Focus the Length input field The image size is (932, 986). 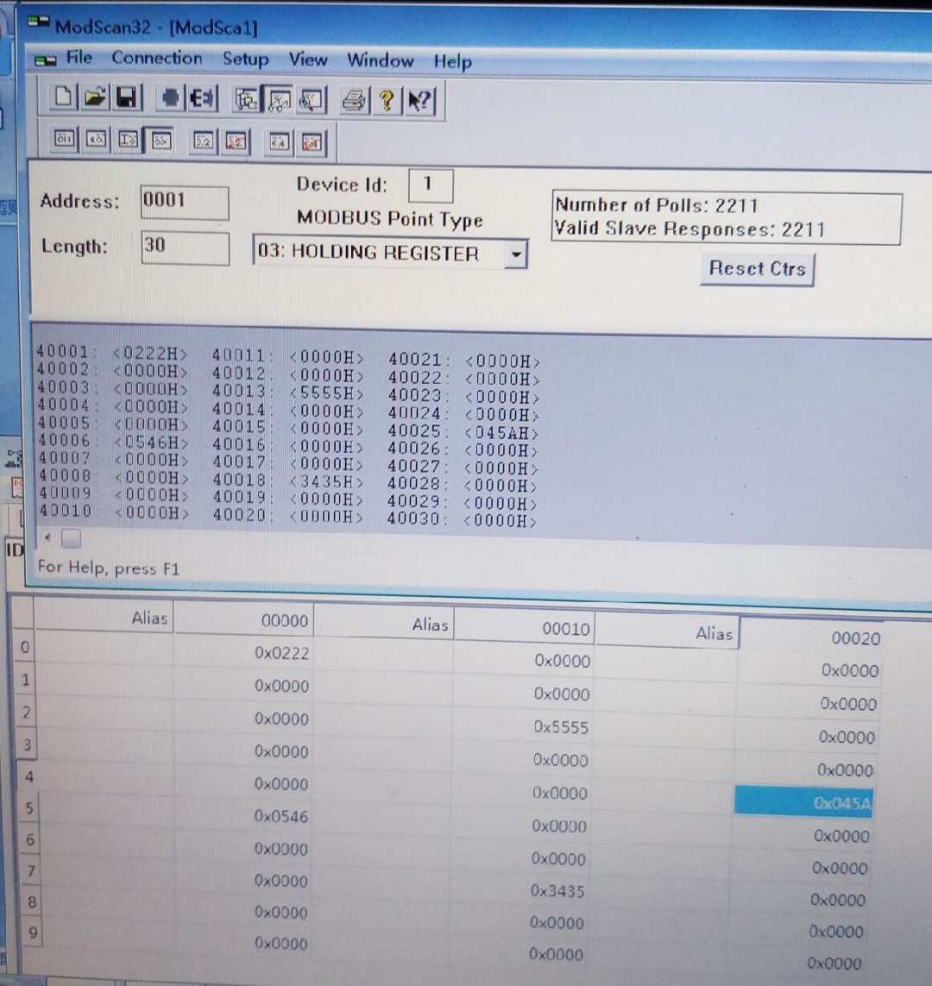click(x=186, y=248)
